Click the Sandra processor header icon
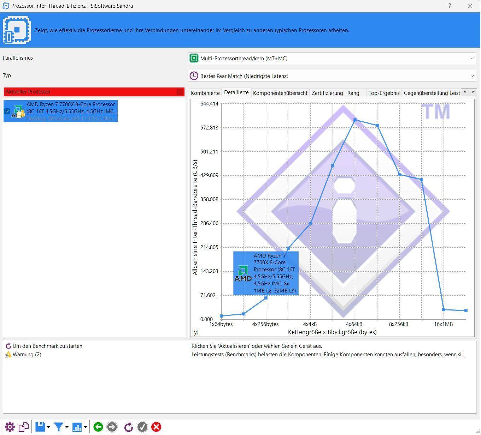 [17, 30]
